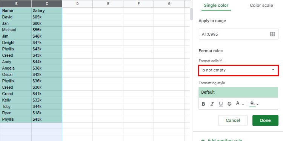Toggle underline in formatting style
The width and height of the screenshot is (283, 141).
click(x=221, y=104)
